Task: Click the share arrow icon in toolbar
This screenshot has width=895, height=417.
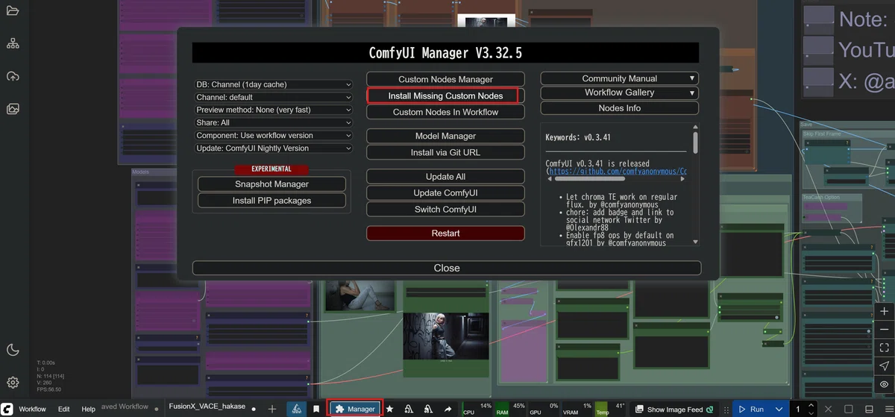Action: tap(447, 409)
